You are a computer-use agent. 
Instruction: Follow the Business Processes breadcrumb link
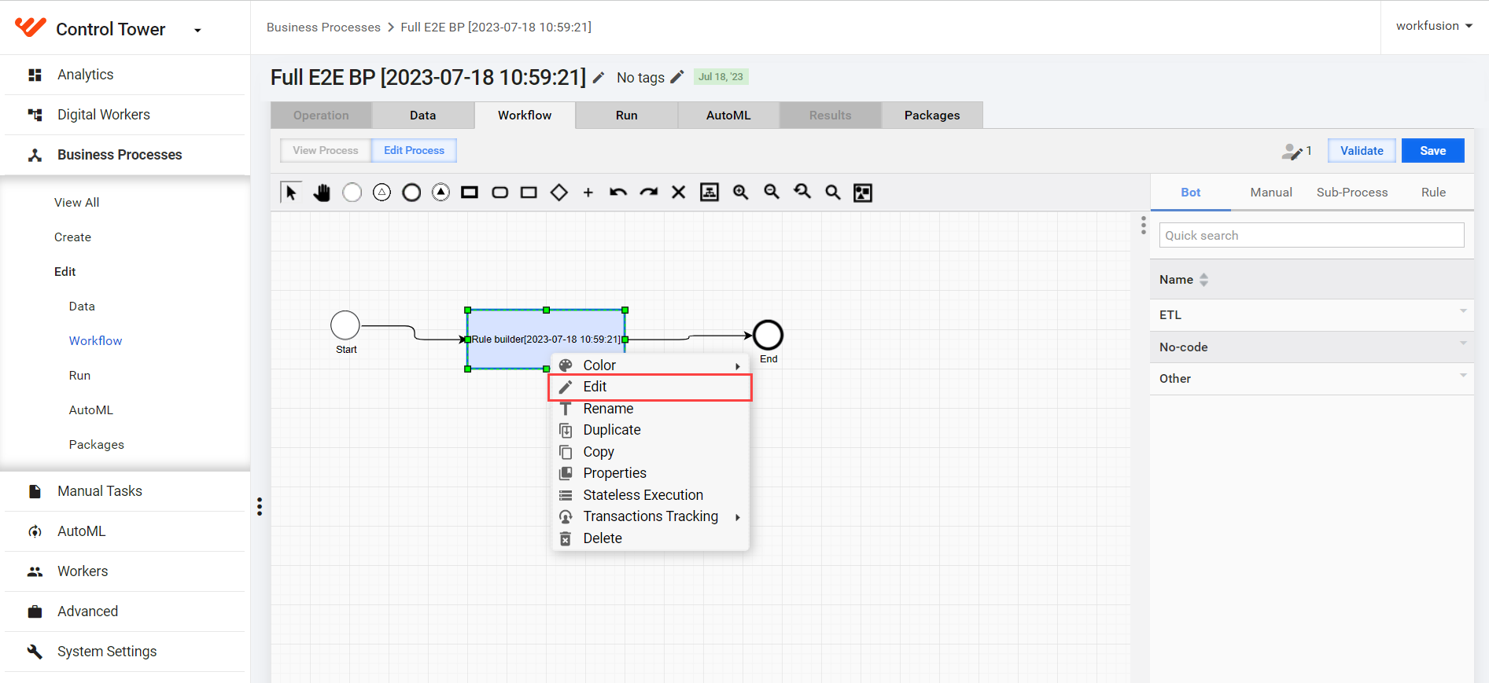tap(323, 28)
